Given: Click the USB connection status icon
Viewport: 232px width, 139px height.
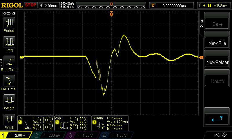Looking at the screenshot, I should point(217,135).
